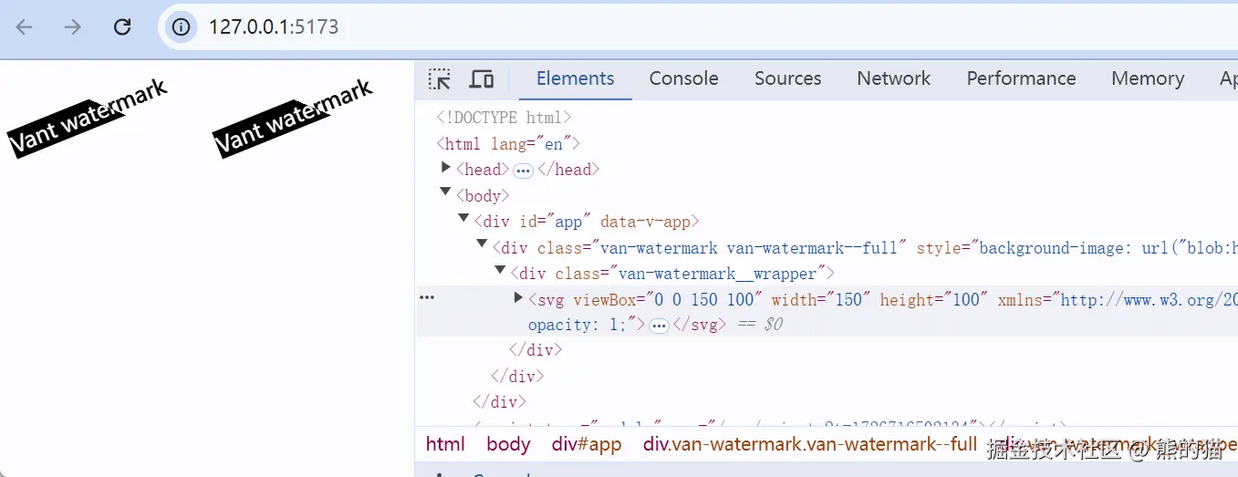Select the <!DOCTYPE html> line
The image size is (1238, 477).
pos(504,118)
